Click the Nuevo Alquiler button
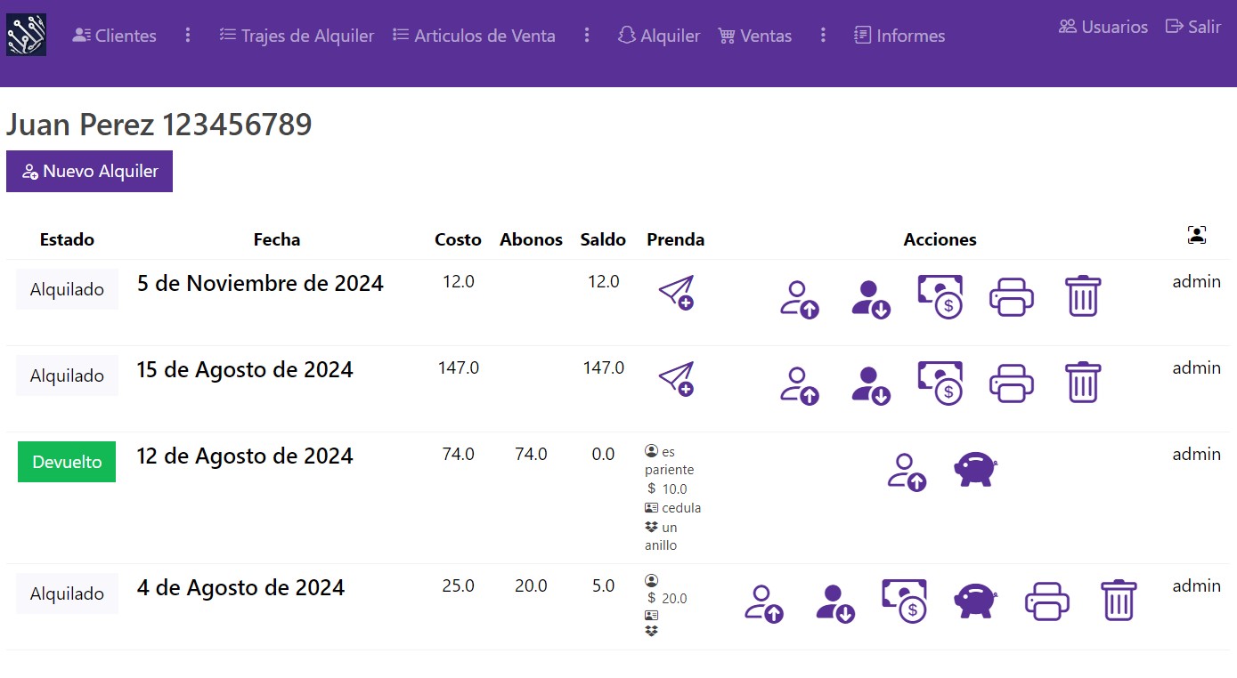The height and width of the screenshot is (678, 1237). (x=89, y=171)
